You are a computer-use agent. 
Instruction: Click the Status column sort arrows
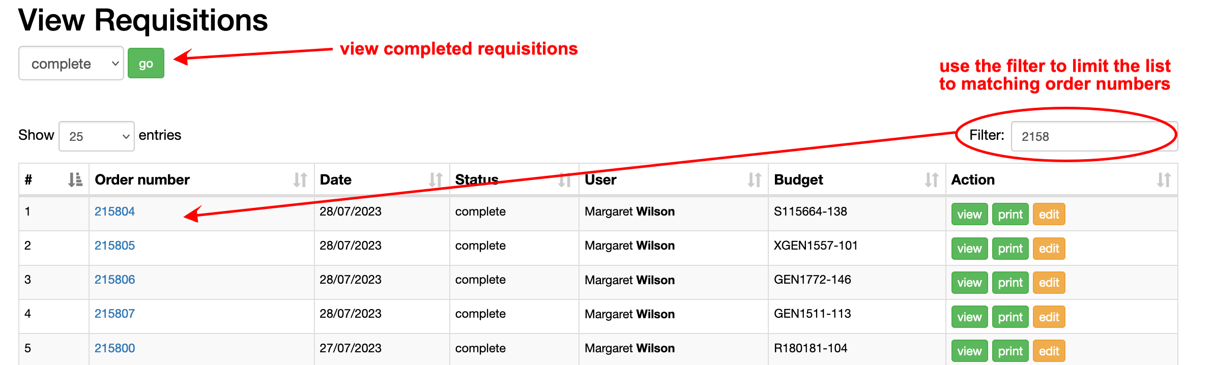(565, 179)
